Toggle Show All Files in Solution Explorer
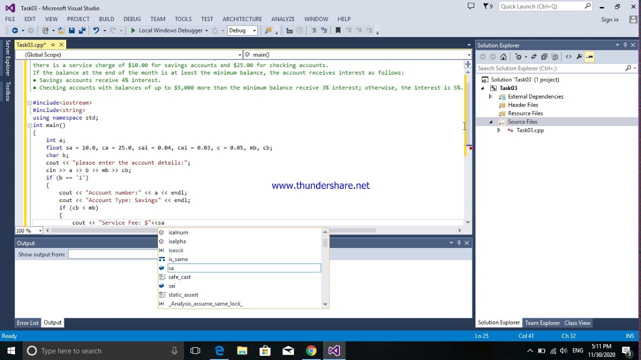This screenshot has width=641, height=360. click(x=555, y=56)
